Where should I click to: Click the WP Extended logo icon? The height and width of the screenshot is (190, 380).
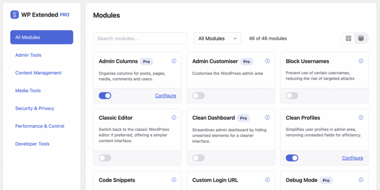click(14, 15)
